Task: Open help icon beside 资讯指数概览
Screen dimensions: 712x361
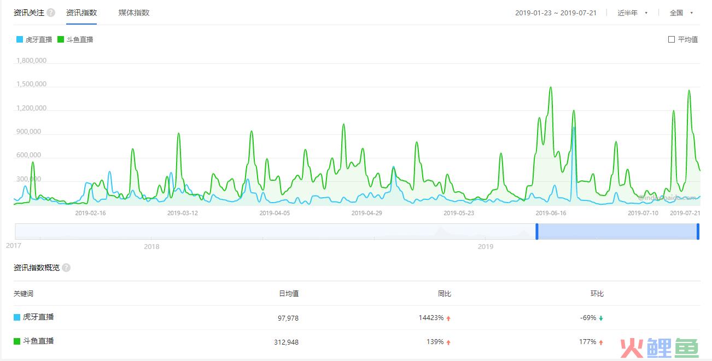Action: click(x=66, y=268)
